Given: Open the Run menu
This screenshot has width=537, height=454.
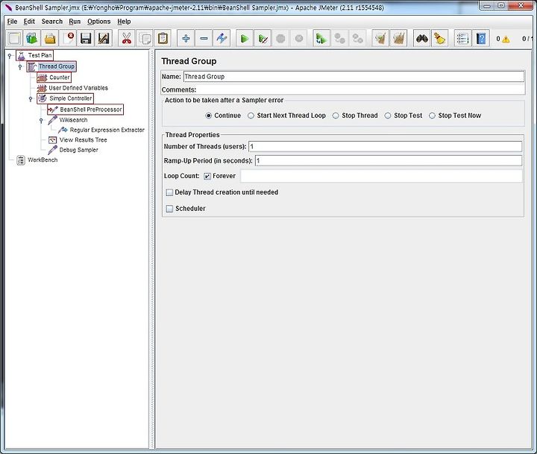Looking at the screenshot, I should [75, 22].
